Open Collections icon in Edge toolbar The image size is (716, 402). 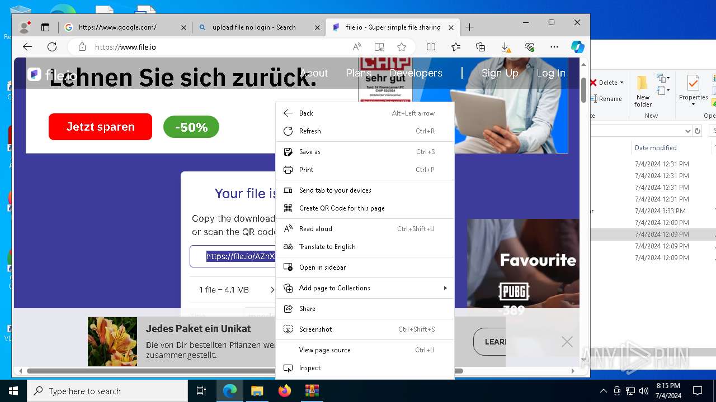[481, 47]
